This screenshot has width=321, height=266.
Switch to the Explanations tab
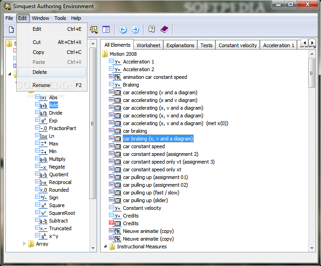(180, 45)
